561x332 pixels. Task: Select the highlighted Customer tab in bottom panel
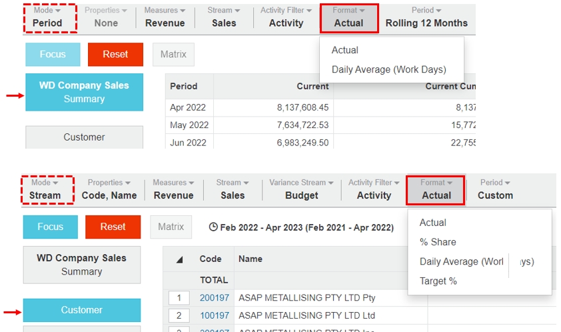pyautogui.click(x=82, y=310)
